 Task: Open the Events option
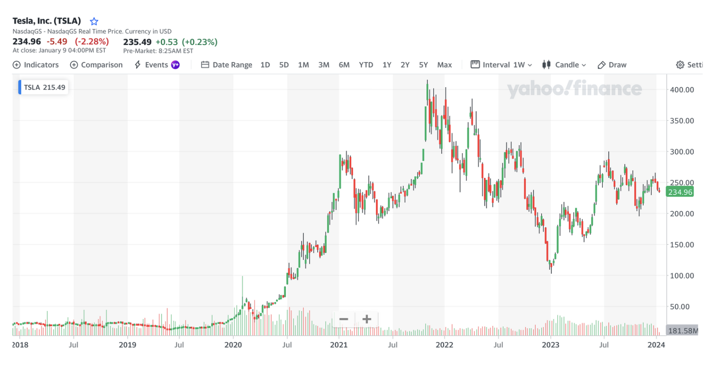coord(157,65)
